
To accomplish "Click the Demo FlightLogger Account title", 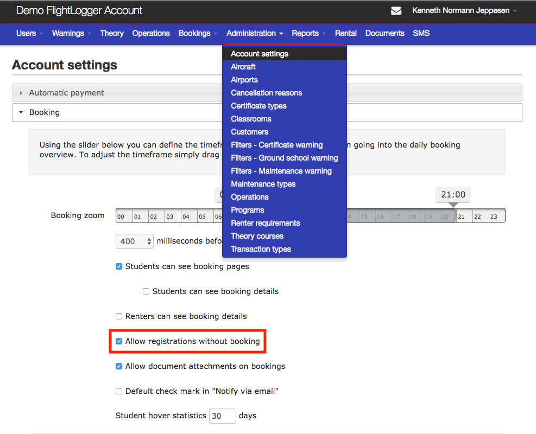I will [79, 11].
